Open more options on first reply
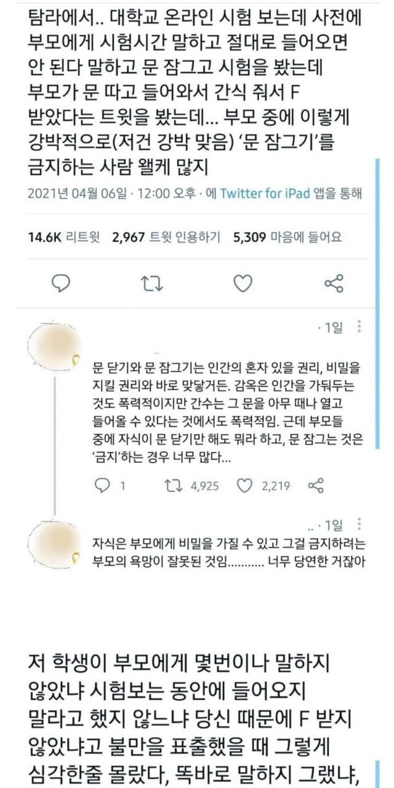The width and height of the screenshot is (394, 788). tap(360, 328)
